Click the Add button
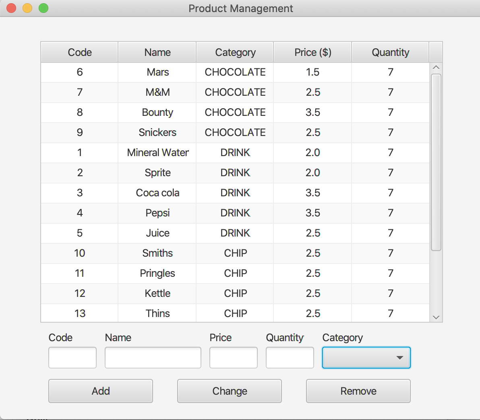This screenshot has height=420, width=480. [x=101, y=391]
